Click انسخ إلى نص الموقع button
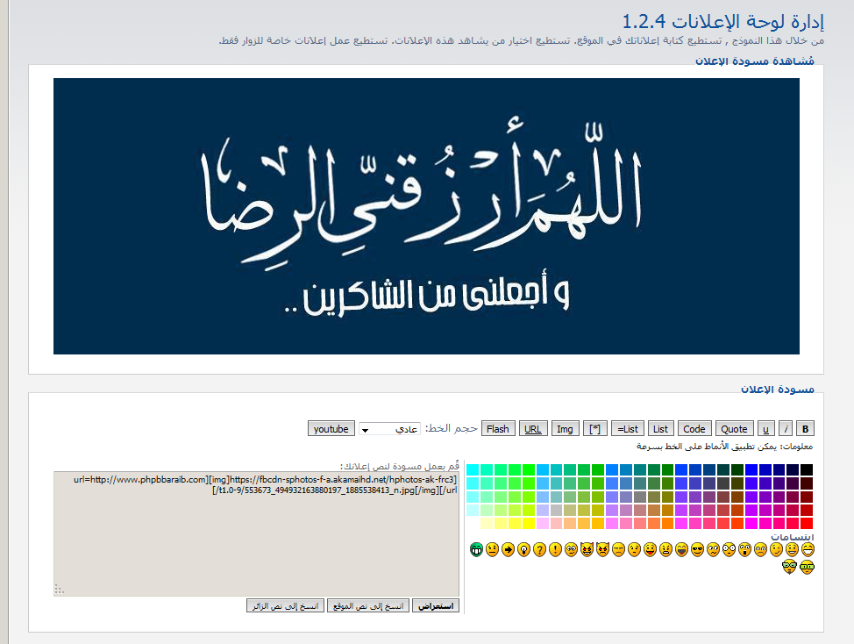 (x=367, y=606)
